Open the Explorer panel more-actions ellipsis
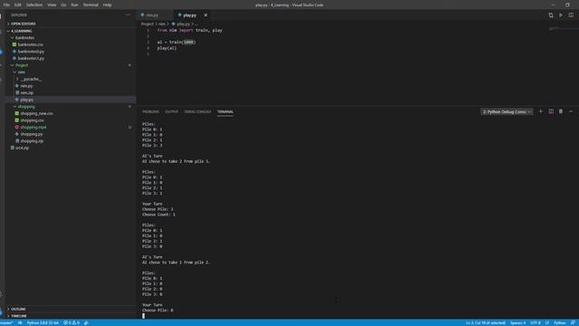 (128, 15)
